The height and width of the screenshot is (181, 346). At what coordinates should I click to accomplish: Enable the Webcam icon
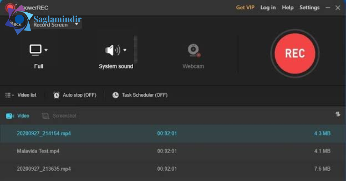(x=193, y=50)
